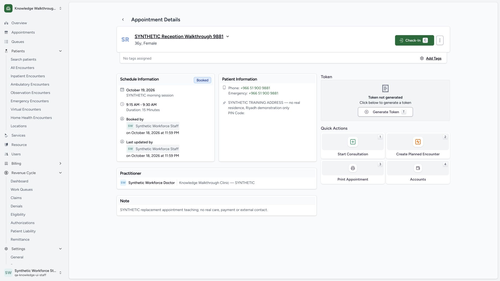
Task: Click the green Check-In button
Action: pyautogui.click(x=414, y=40)
